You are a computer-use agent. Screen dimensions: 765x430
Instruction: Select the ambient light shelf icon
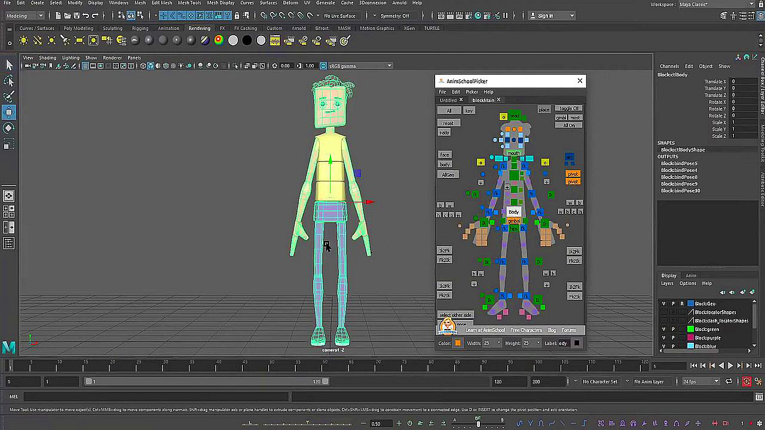23,41
